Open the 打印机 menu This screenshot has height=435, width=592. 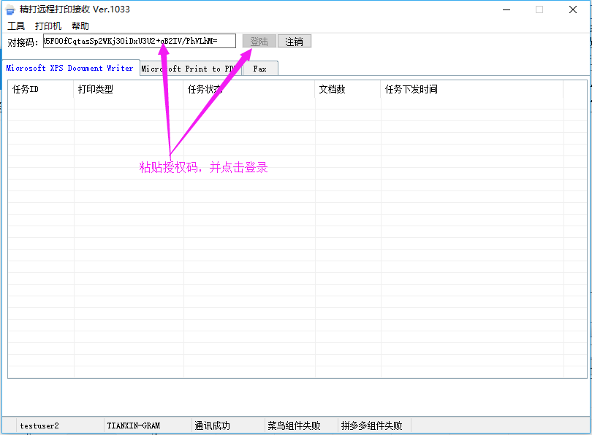48,26
